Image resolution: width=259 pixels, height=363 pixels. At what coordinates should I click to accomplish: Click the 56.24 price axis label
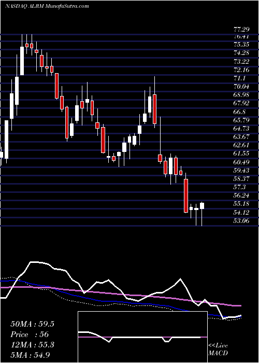241,196
